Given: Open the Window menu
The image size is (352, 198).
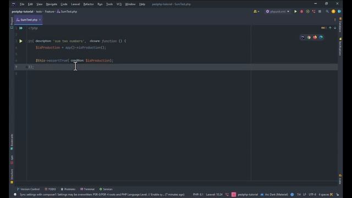Looking at the screenshot, I should tap(130, 4).
